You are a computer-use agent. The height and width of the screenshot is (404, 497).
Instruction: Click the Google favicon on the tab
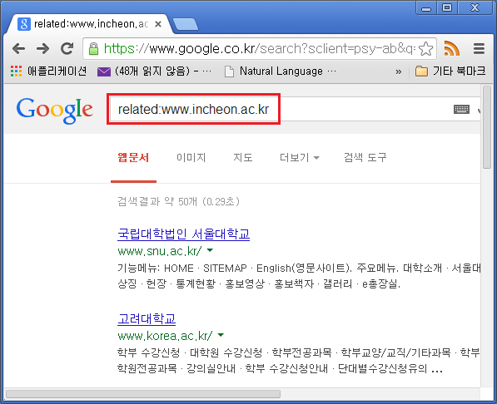[24, 24]
